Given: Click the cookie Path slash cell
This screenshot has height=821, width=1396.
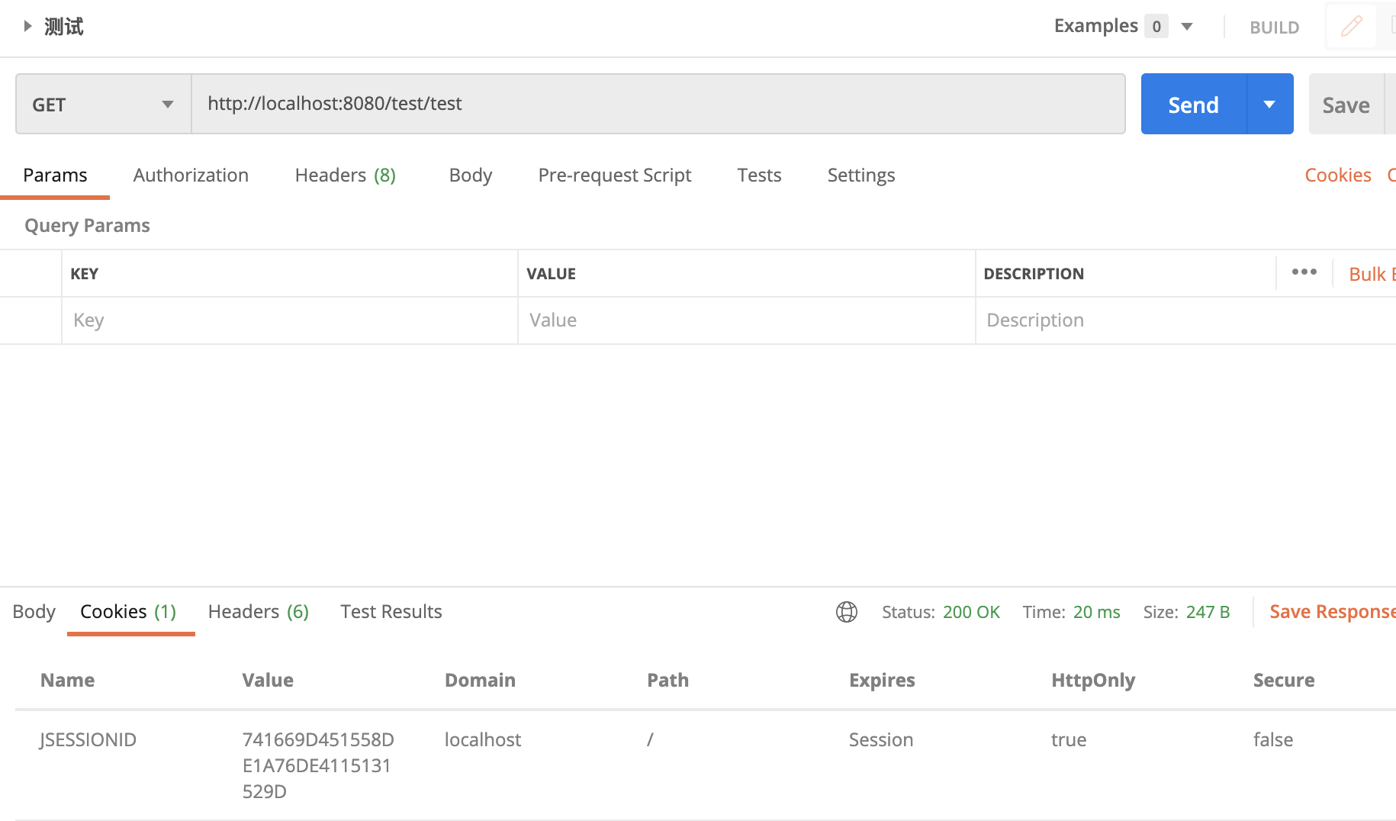Looking at the screenshot, I should [x=650, y=740].
